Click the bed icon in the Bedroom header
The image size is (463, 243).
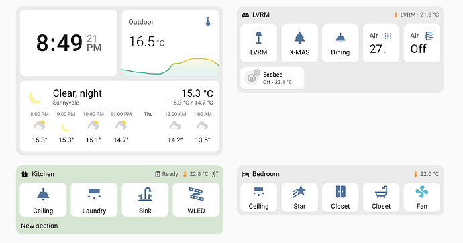(246, 175)
